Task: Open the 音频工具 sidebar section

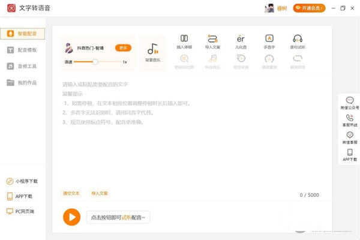Action: (23, 67)
